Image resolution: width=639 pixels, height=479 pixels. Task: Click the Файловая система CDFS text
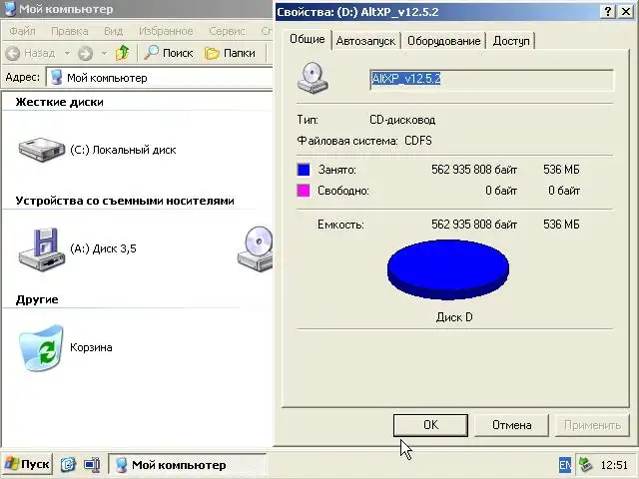[x=364, y=141]
